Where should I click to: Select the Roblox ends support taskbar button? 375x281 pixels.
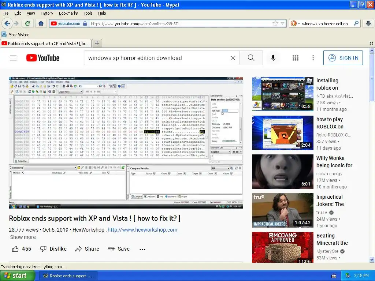click(x=68, y=276)
